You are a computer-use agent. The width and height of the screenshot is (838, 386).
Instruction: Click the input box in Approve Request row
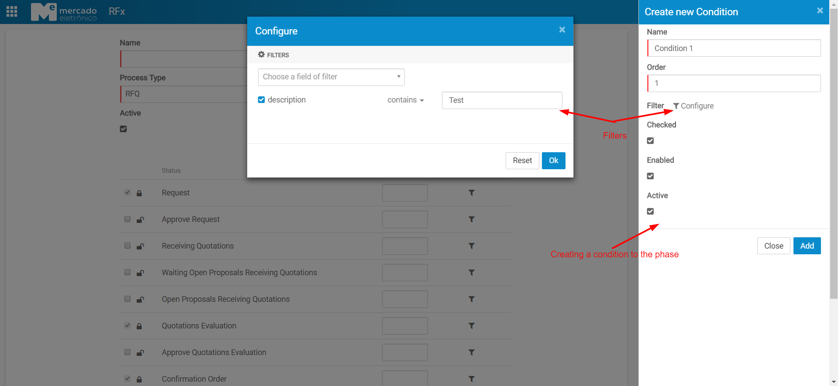click(x=405, y=219)
